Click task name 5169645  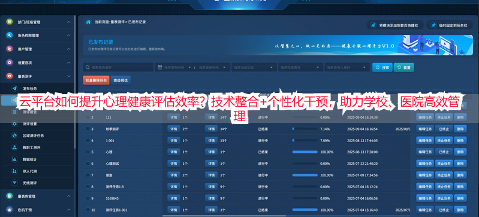tap(112, 198)
